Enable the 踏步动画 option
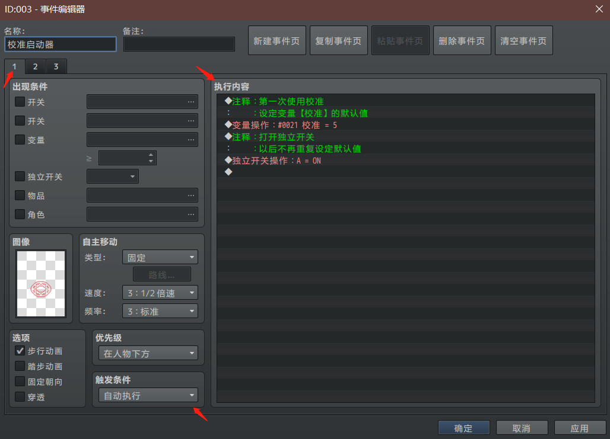The width and height of the screenshot is (610, 439). [20, 366]
